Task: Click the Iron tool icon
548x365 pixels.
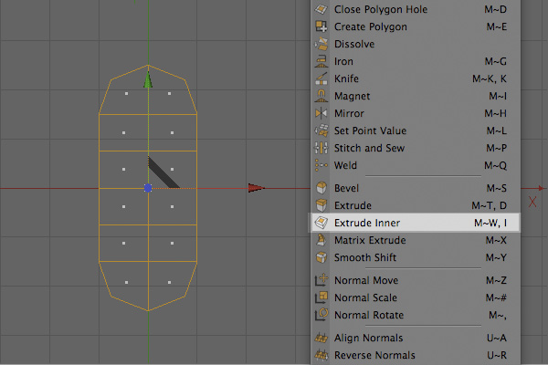Action: (321, 61)
